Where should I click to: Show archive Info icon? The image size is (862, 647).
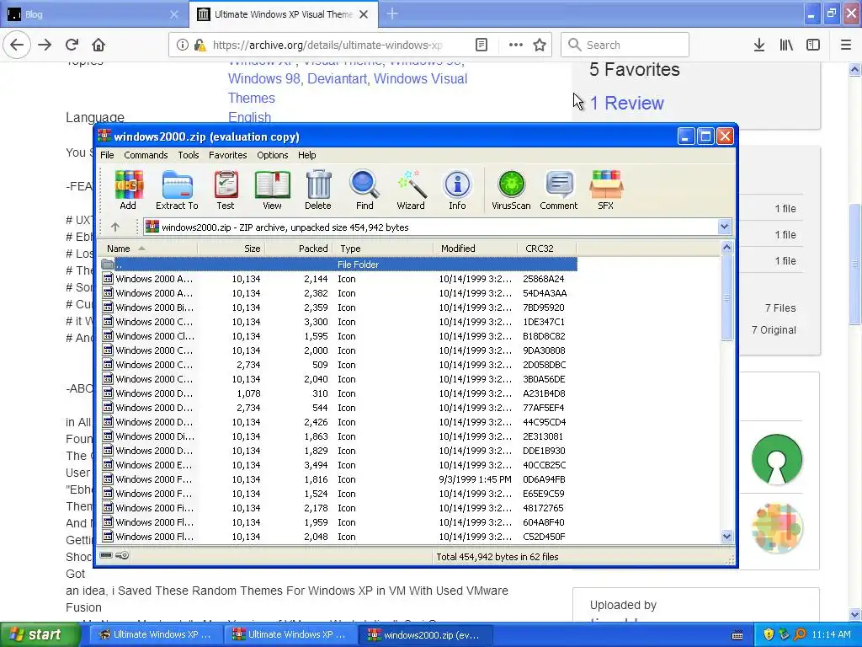(x=457, y=190)
